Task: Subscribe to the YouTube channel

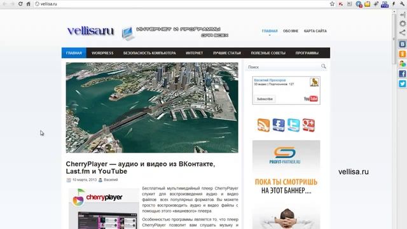Action: pos(265,99)
